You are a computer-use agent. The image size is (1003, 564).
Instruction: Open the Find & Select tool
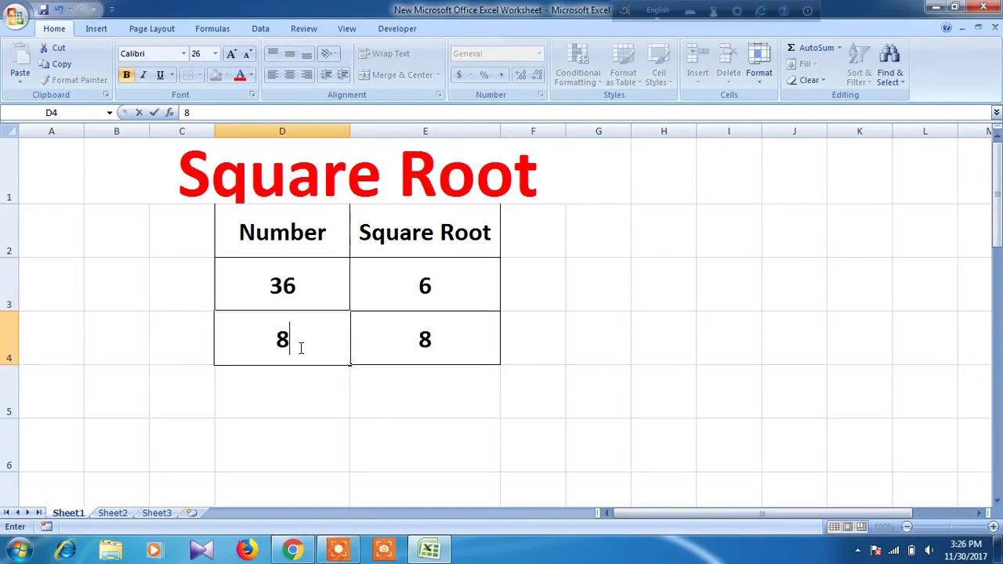[890, 66]
